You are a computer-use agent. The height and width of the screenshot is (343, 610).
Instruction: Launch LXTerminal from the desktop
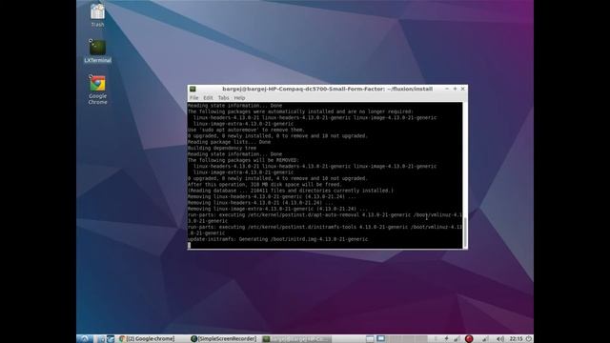[97, 50]
